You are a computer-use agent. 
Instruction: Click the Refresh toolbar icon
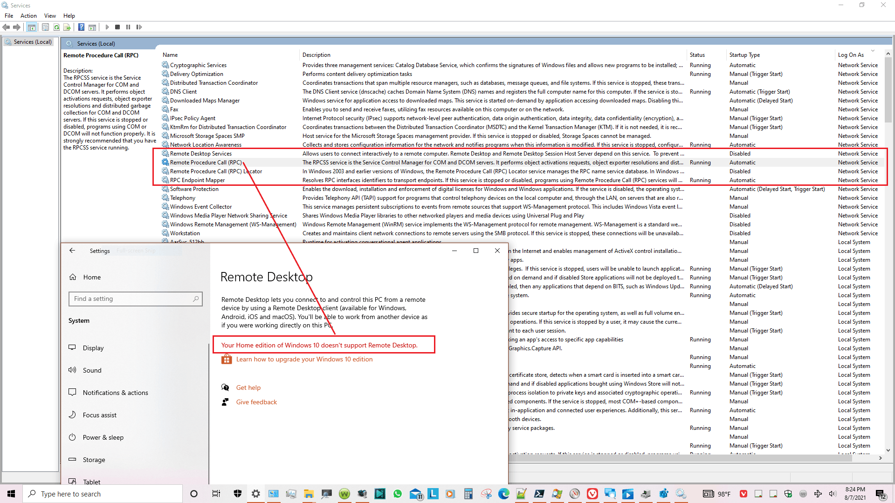(56, 27)
